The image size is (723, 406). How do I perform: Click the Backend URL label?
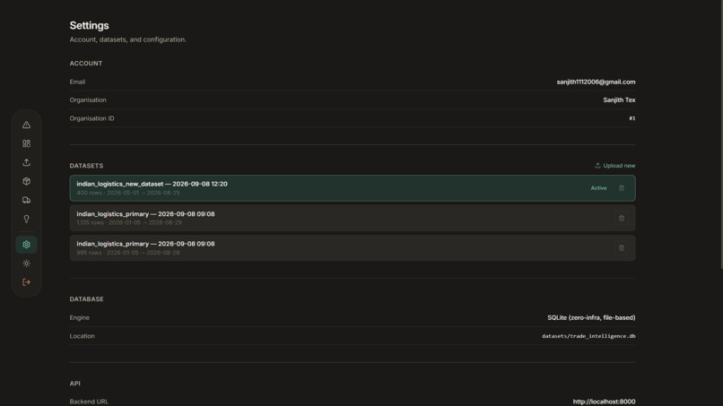click(x=89, y=402)
